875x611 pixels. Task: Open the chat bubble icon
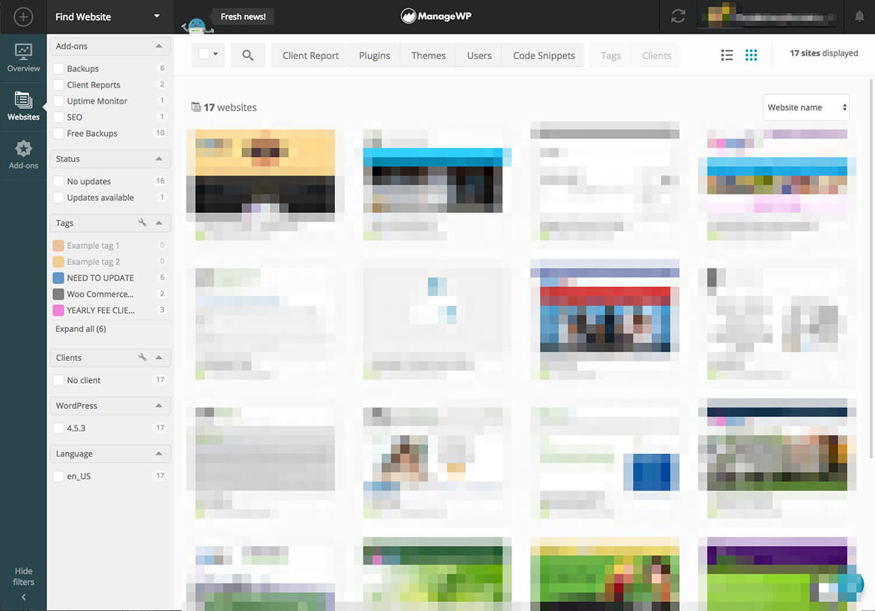[x=851, y=584]
